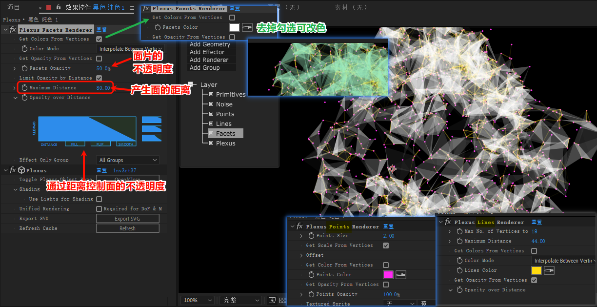Open white Facets Color swatch
597x307 pixels.
[235, 27]
